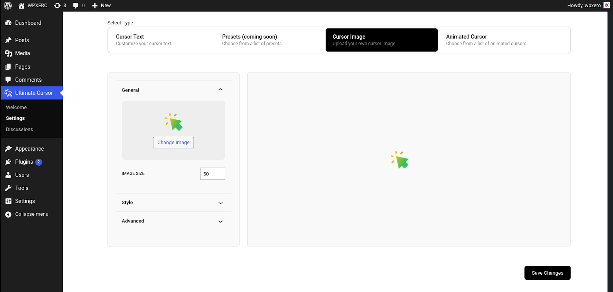Open the Tools menu label
The width and height of the screenshot is (613, 292).
tap(22, 188)
